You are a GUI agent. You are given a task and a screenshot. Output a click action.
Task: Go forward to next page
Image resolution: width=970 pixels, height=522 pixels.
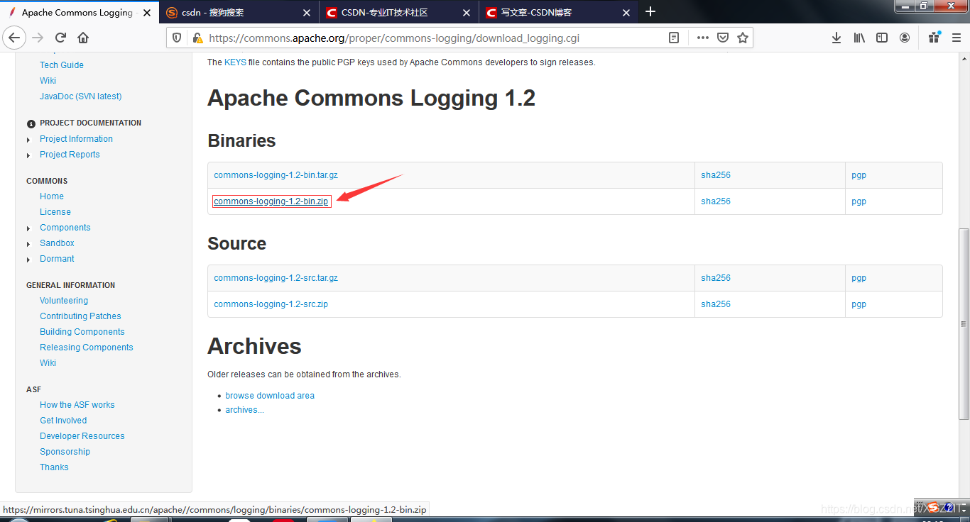click(x=38, y=38)
